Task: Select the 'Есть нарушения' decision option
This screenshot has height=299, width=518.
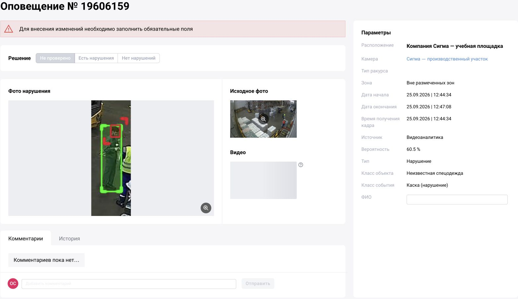Action: 96,58
